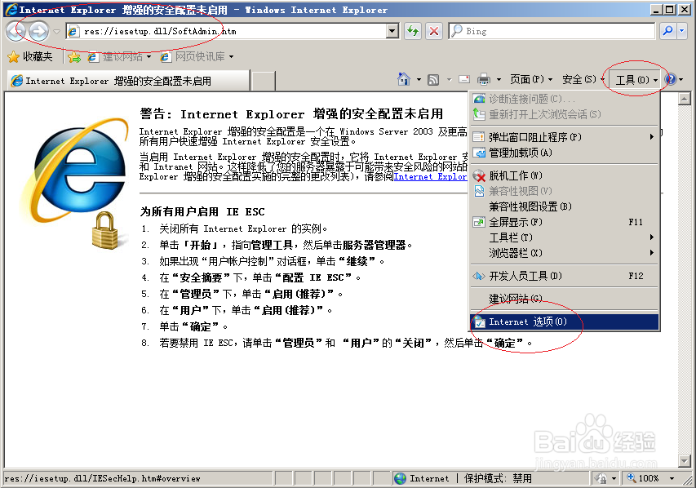Select 兼容性视图设置(B) menu entry
Image resolution: width=696 pixels, height=488 pixels.
(x=564, y=206)
